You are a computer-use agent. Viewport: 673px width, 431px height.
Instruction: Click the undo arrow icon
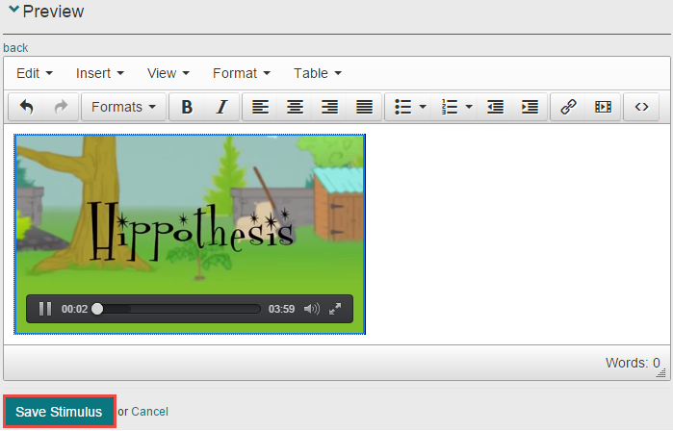tap(26, 107)
